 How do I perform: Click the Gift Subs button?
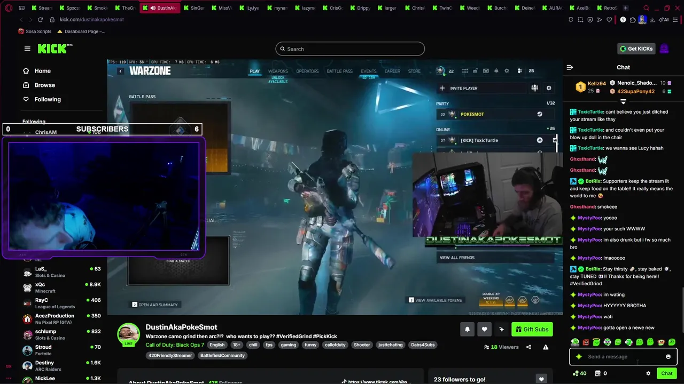tap(532, 329)
